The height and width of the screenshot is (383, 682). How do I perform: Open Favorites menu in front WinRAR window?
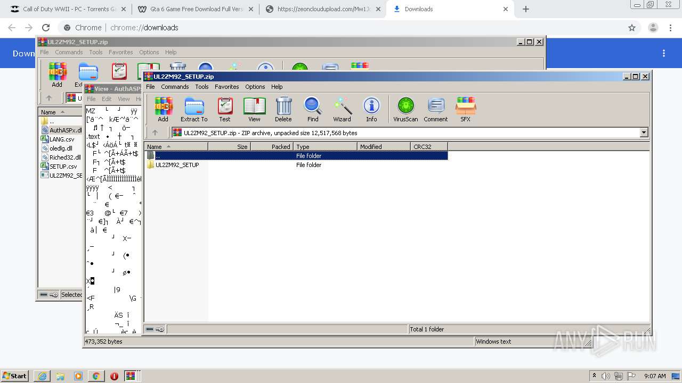coord(227,87)
